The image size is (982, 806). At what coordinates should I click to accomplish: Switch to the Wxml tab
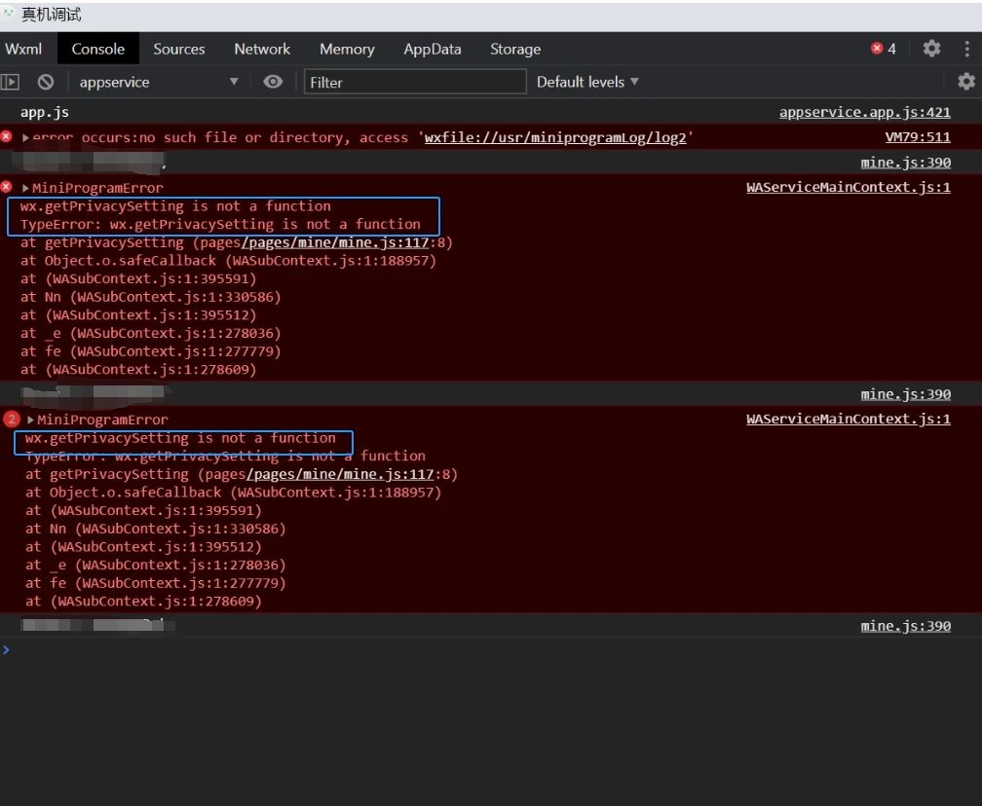tap(23, 49)
